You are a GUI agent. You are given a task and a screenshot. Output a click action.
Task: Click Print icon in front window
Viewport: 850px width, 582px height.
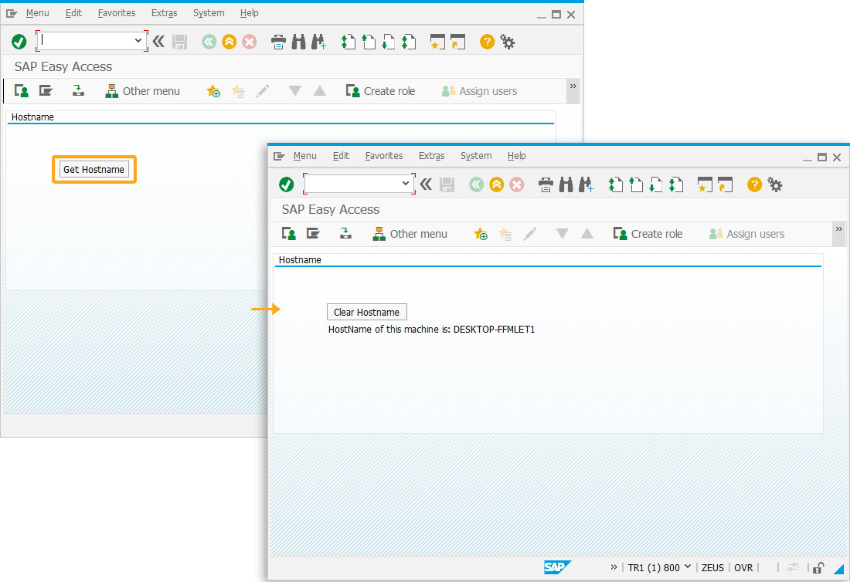pyautogui.click(x=546, y=185)
